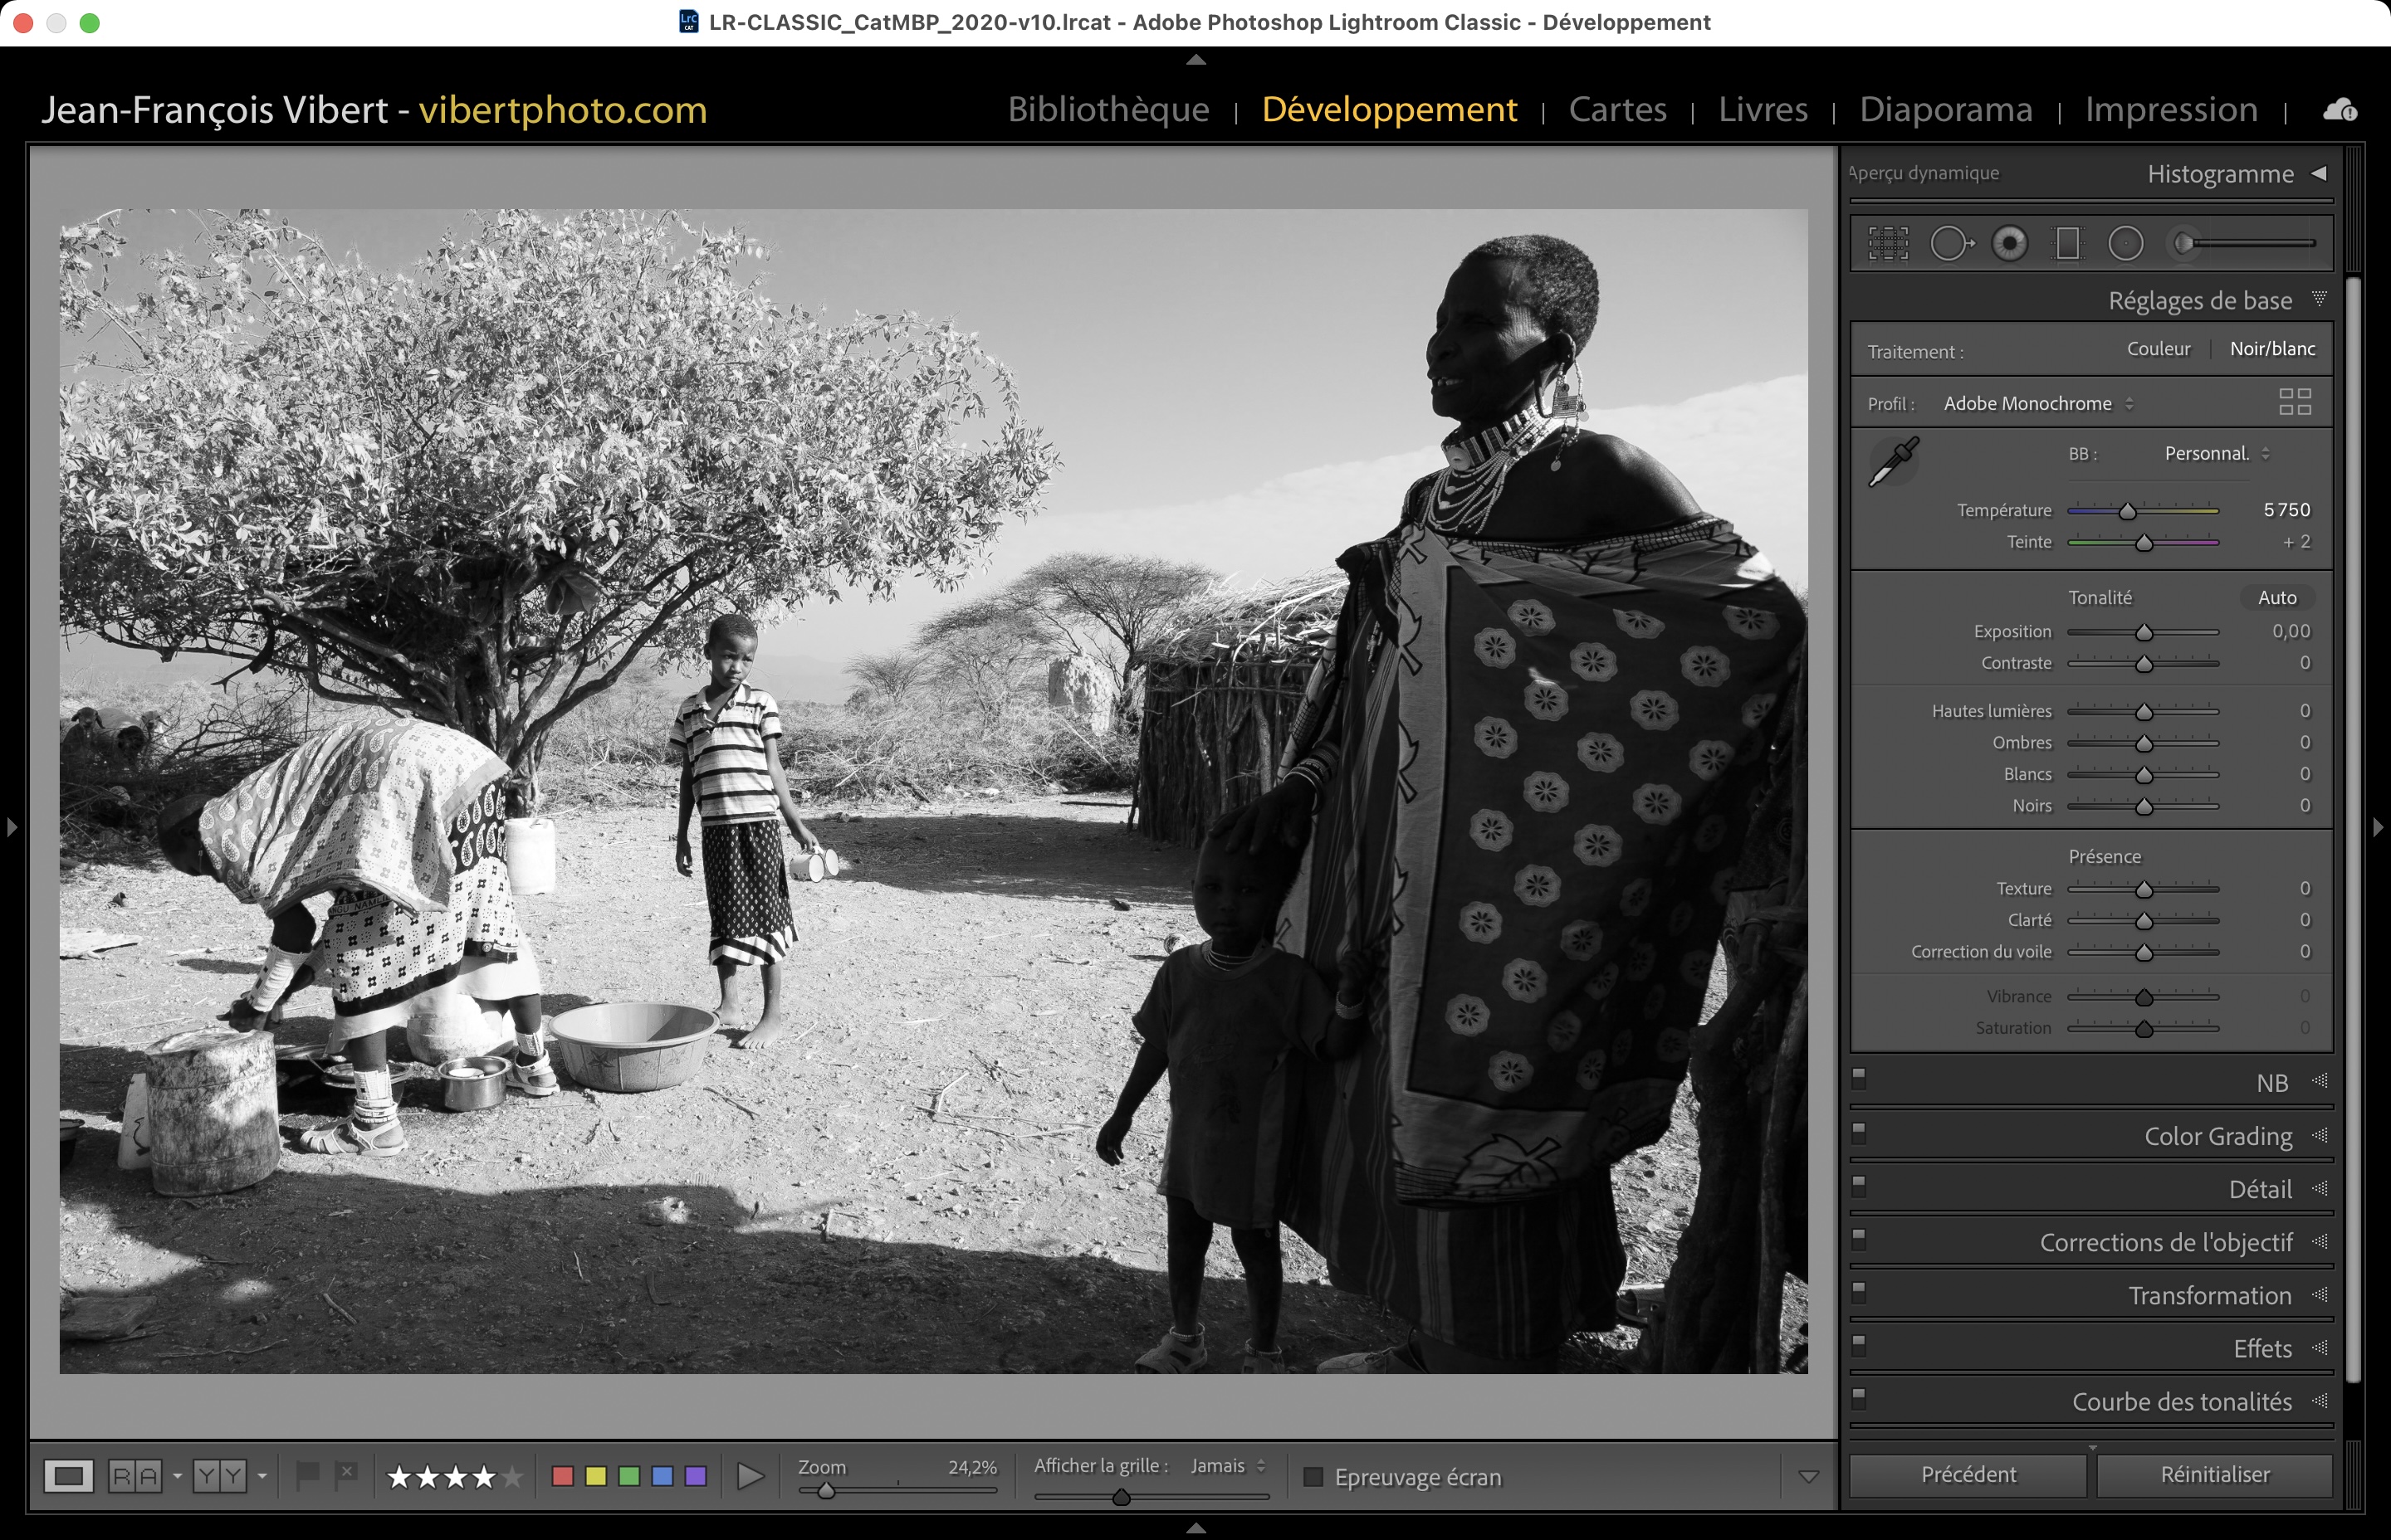
Task: Toggle the NB panel on/off switch
Action: click(x=1859, y=1078)
